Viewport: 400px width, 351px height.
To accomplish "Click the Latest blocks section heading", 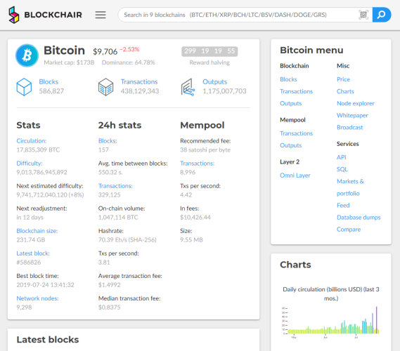I will coord(48,340).
